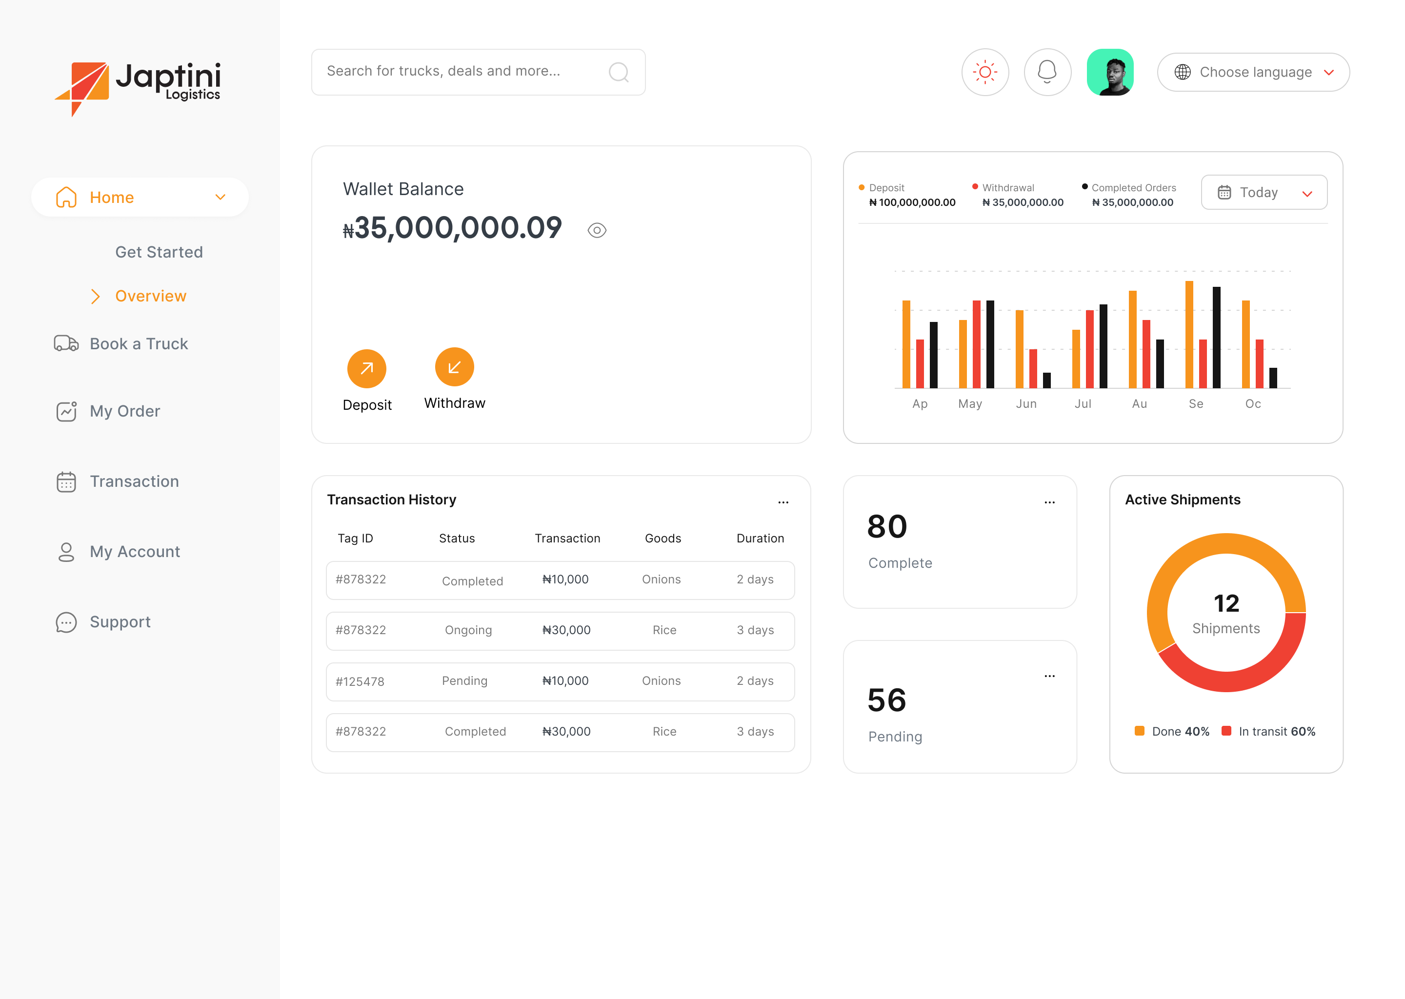Click the Support chat bubble icon
Screen dimensions: 1405x999
[66, 622]
